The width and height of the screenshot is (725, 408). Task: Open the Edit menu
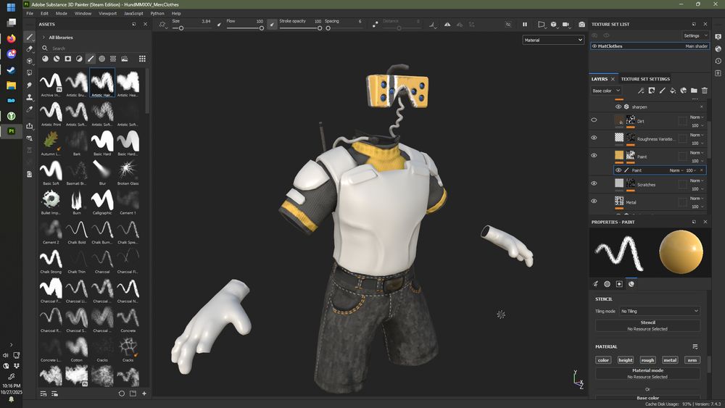44,13
